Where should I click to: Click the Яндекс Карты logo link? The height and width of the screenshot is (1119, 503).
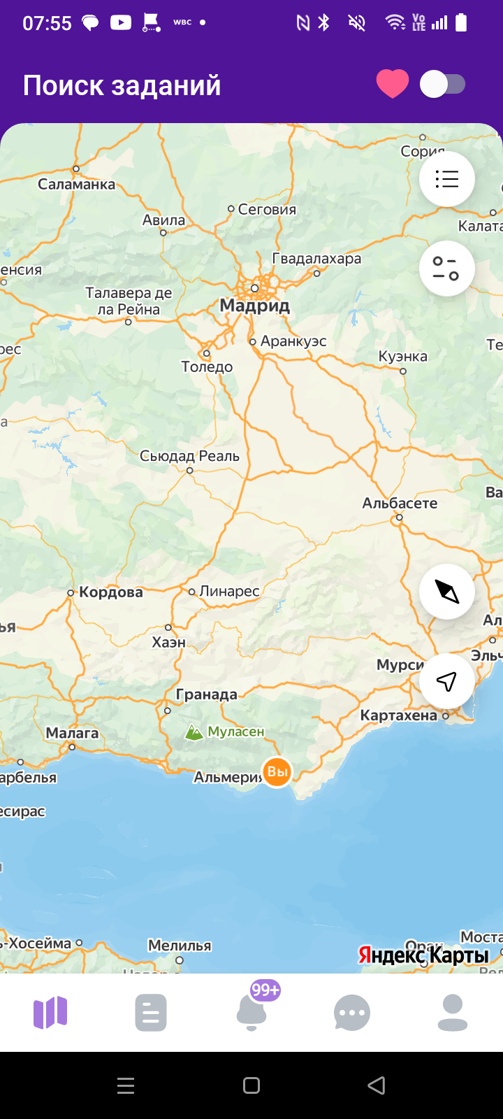[x=424, y=955]
